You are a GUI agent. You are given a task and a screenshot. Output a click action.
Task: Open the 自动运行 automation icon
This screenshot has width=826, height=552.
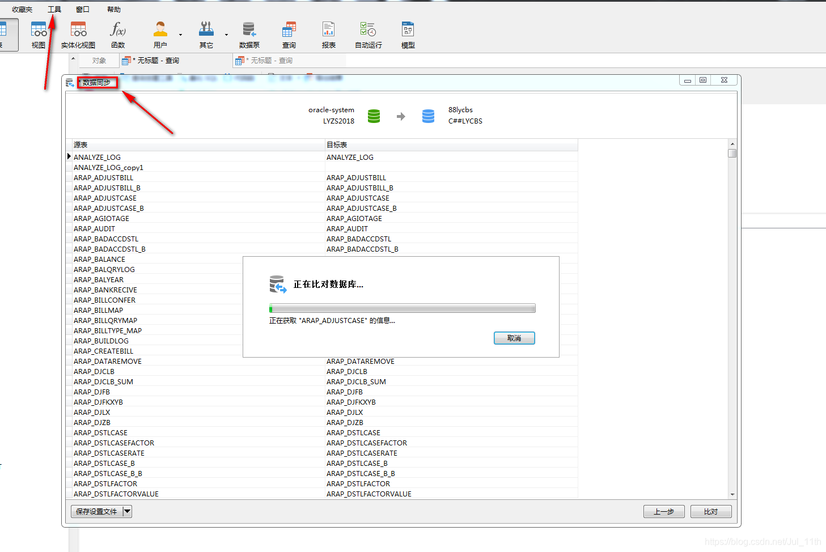(368, 35)
